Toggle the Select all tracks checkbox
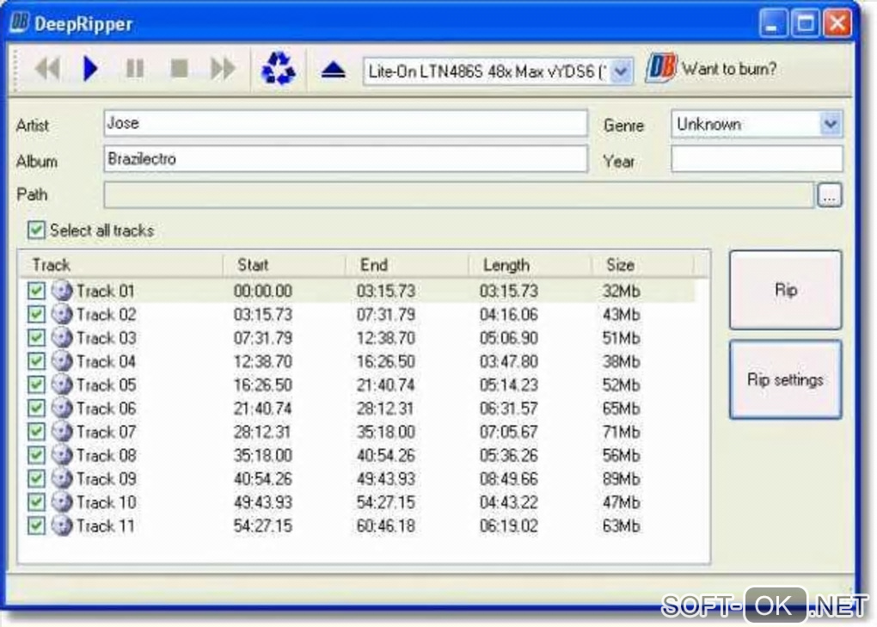877x627 pixels. pos(36,231)
